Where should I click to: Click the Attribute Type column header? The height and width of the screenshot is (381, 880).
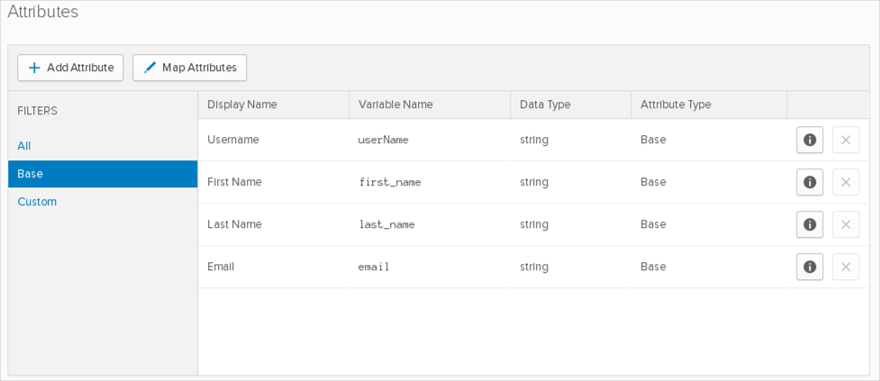tap(676, 104)
